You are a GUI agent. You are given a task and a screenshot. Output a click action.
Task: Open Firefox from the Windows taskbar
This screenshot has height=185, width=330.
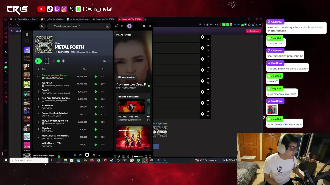click(92, 160)
